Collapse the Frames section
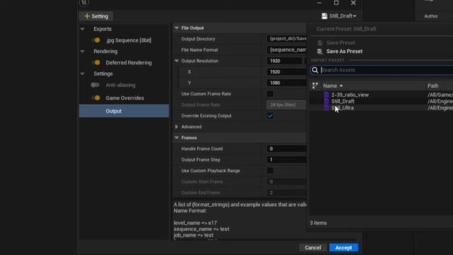The height and width of the screenshot is (255, 453). tap(176, 137)
